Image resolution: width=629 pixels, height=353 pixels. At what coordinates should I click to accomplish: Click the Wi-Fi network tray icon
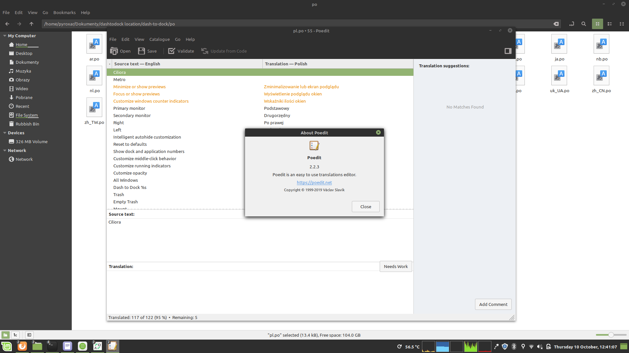531,346
